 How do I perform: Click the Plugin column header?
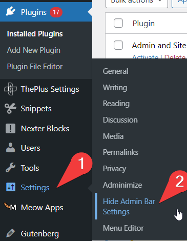(143, 24)
